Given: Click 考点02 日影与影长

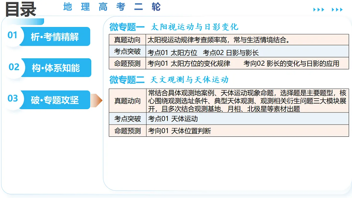Looking at the screenshot, I should coord(231,53).
